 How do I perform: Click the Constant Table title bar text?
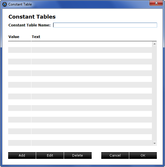[x=20, y=4]
